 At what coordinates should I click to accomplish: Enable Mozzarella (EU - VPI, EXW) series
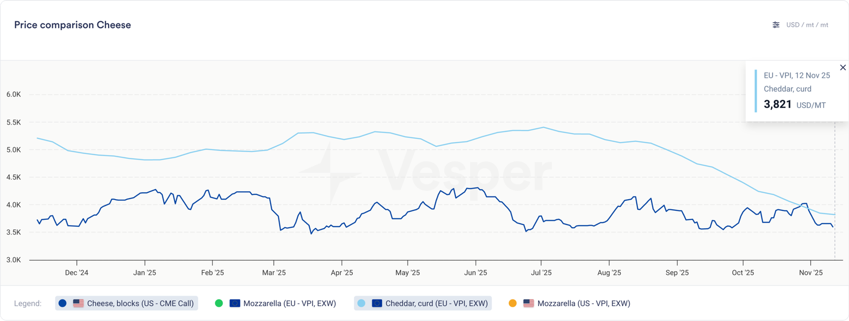tap(289, 304)
